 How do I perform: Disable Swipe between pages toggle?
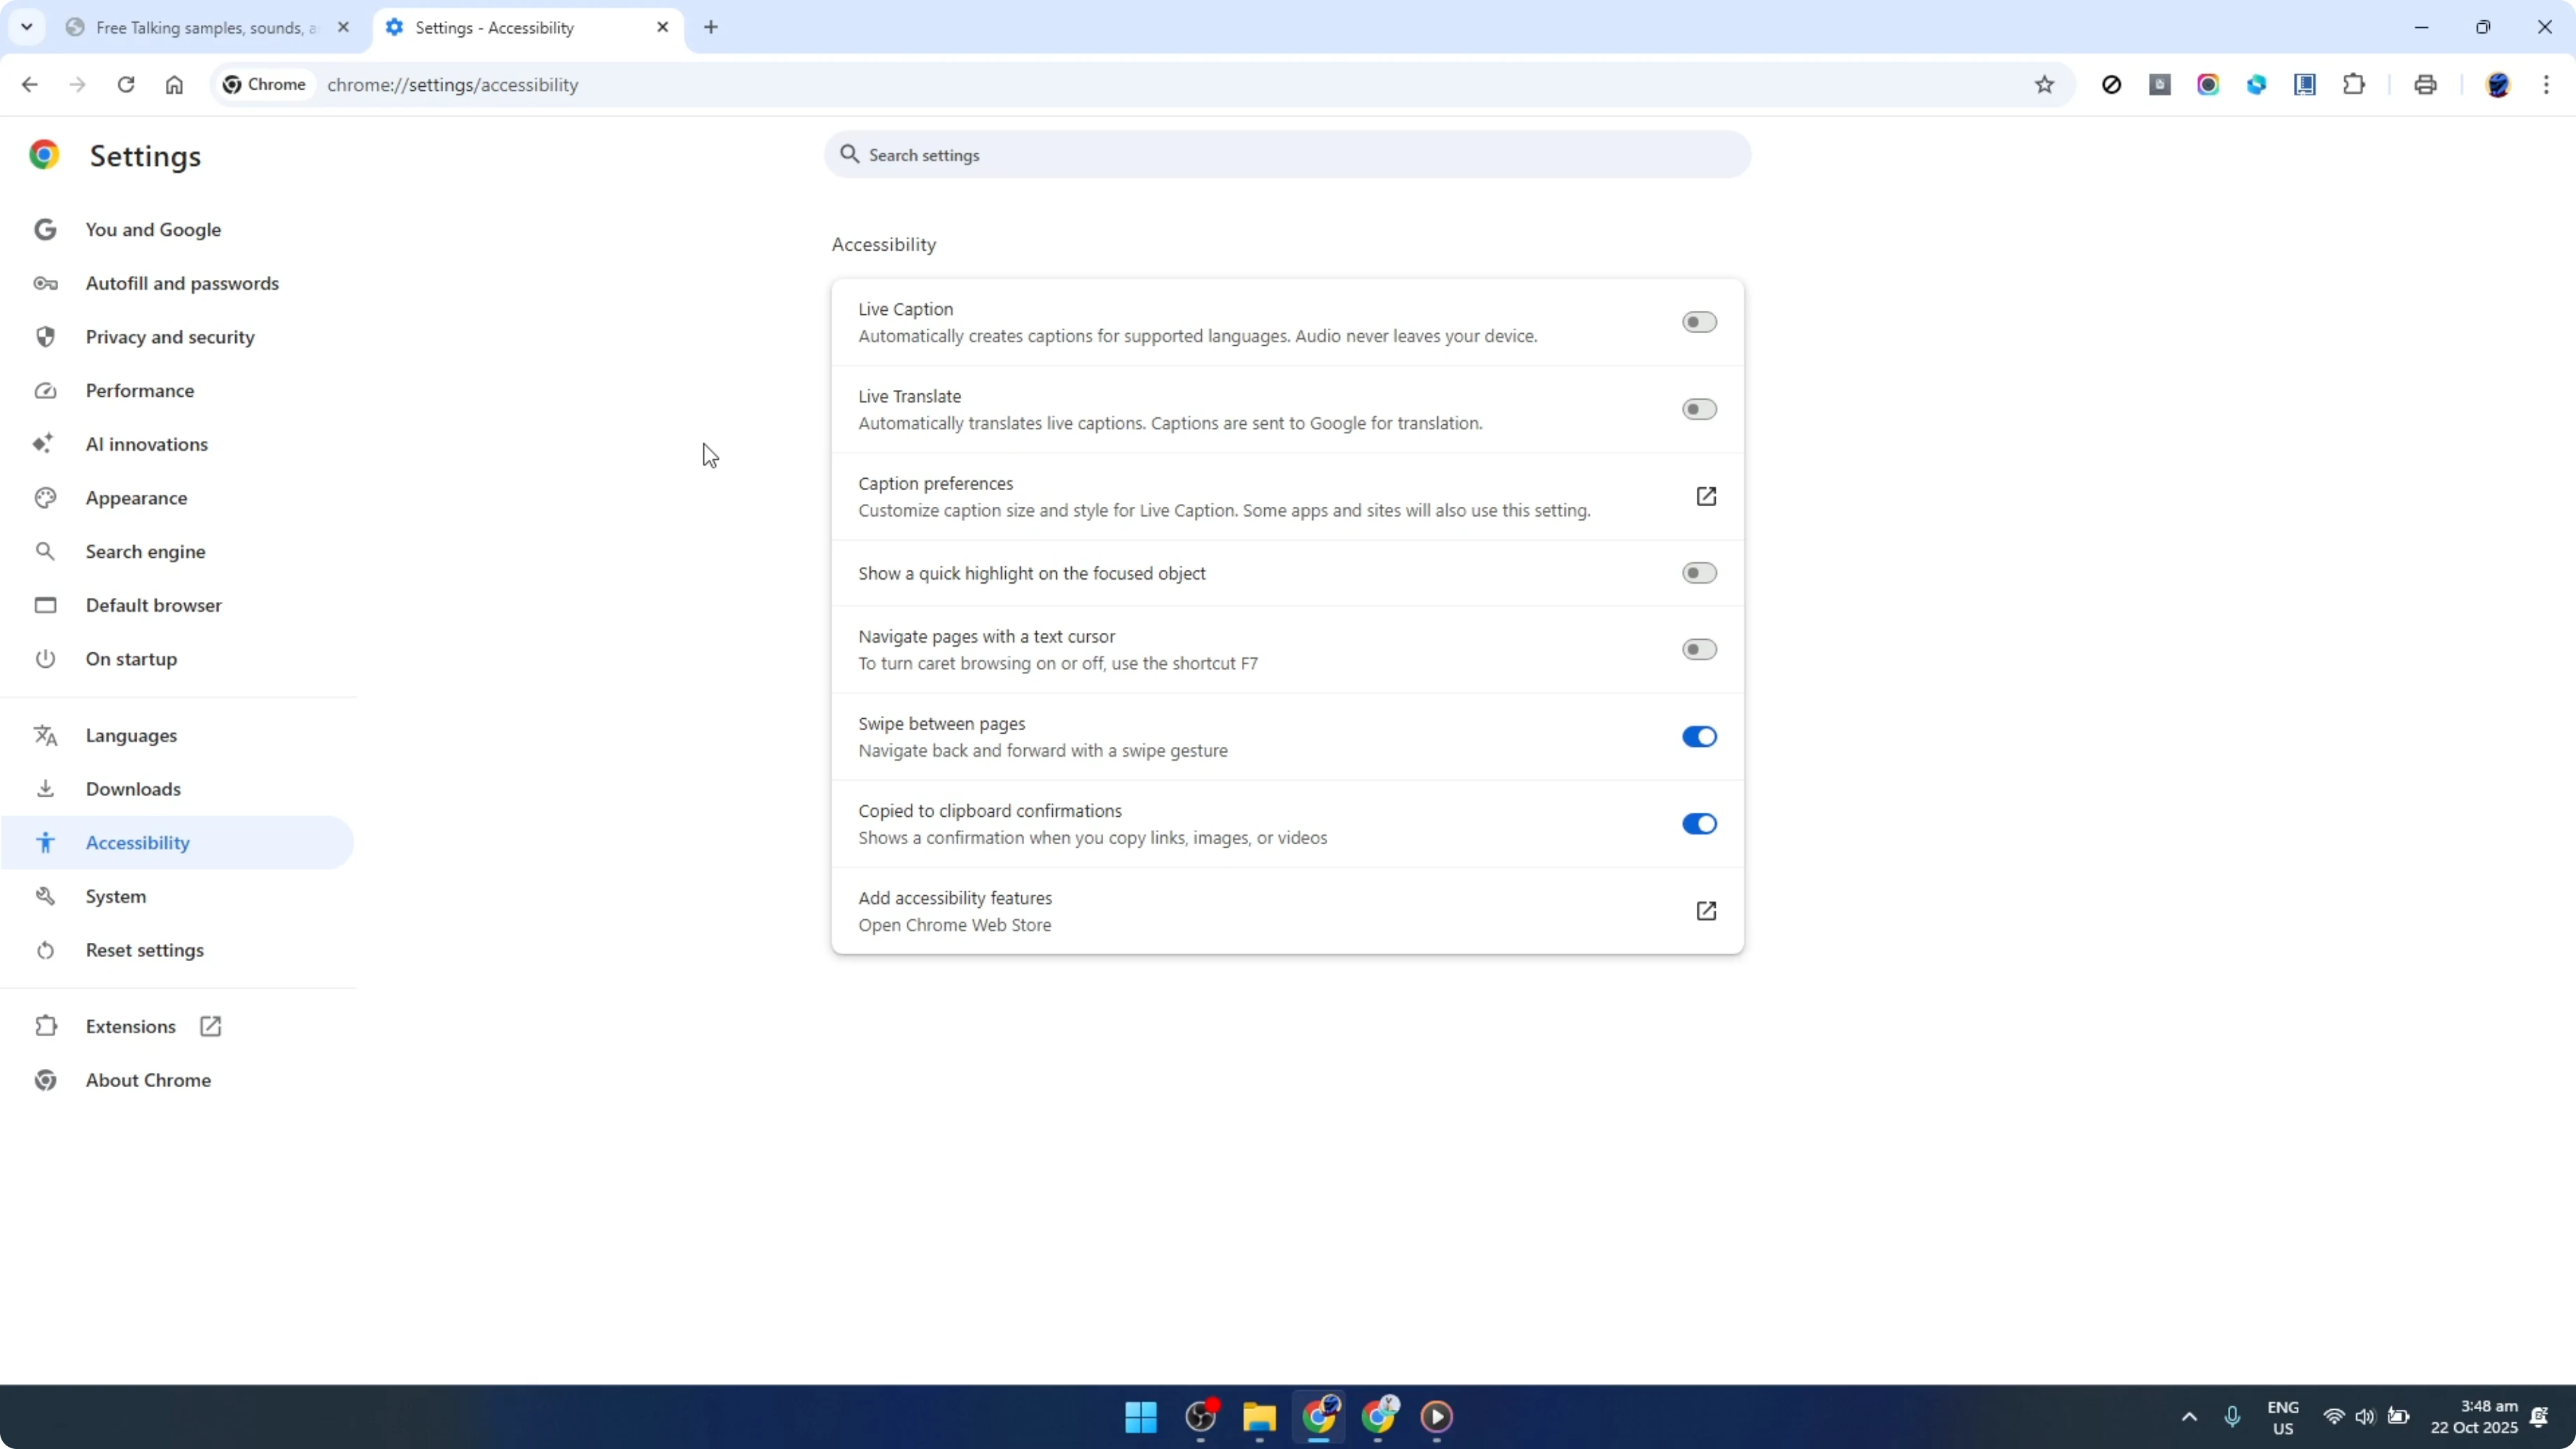pos(1699,737)
